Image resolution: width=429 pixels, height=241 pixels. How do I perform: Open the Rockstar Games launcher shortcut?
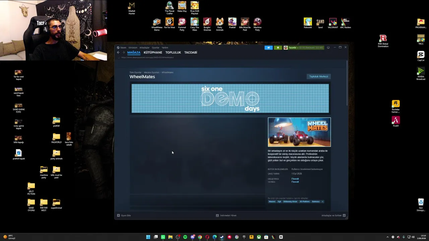[x=396, y=107]
